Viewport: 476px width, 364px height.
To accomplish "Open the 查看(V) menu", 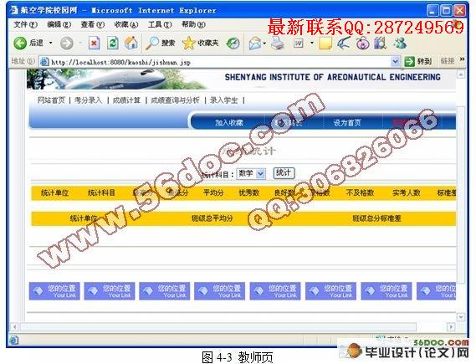I will coord(93,24).
